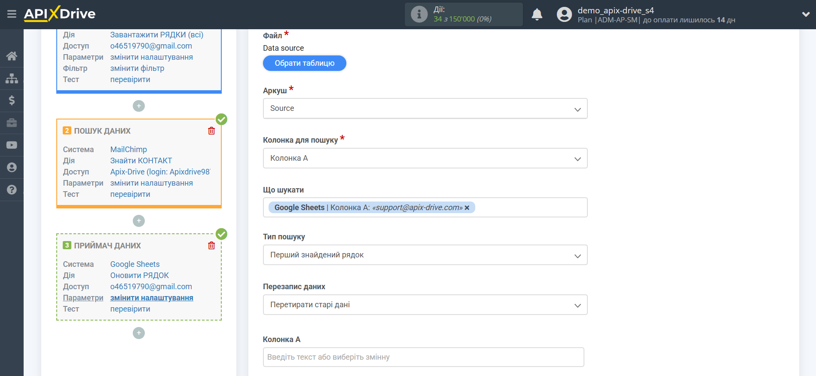Click demo_apix-drive_s4 account name
Screen dimensions: 816x376
[x=616, y=10]
